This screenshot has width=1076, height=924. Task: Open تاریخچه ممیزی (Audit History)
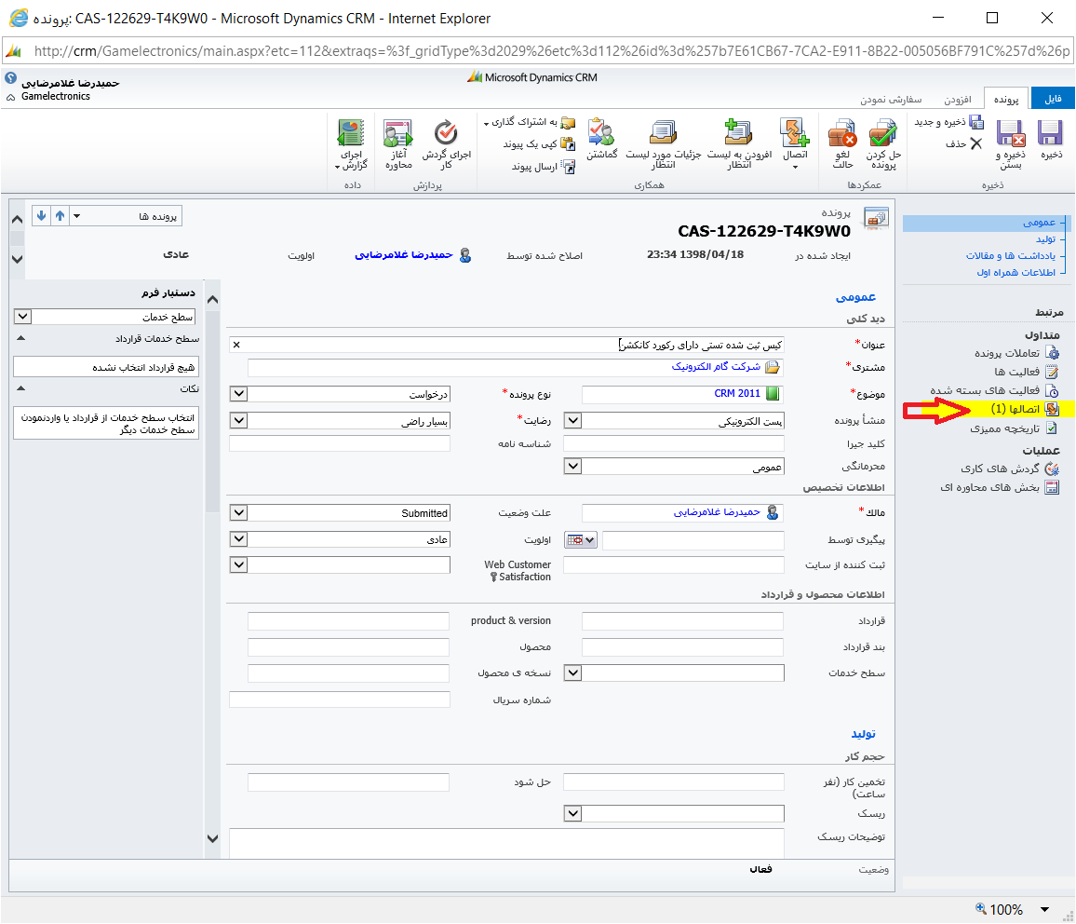[1013, 428]
